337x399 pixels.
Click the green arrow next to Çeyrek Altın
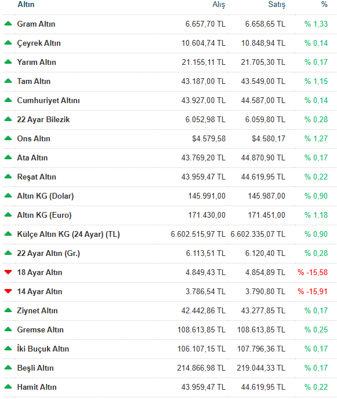pos(8,43)
